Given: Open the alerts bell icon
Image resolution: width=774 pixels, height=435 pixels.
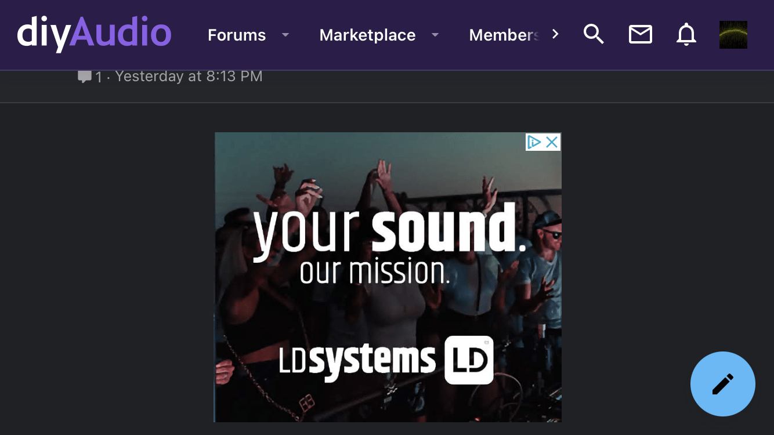Looking at the screenshot, I should tap(686, 35).
